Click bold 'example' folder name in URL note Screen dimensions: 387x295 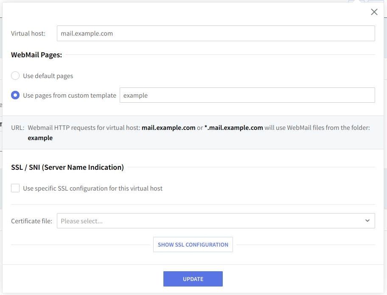click(x=40, y=138)
